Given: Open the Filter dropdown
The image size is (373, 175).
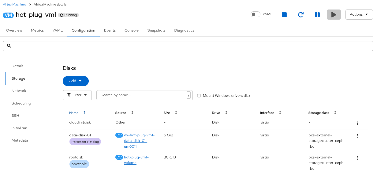Looking at the screenshot, I should tap(77, 95).
